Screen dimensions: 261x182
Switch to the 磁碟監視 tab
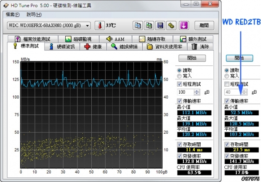[x=79, y=39]
